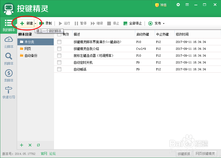This screenshot has width=221, height=158.
Task: Click the 启动热键 column header
Action: [x=145, y=34]
